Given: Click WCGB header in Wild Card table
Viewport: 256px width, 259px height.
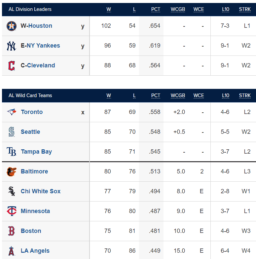Looking at the screenshot, I should [178, 95].
